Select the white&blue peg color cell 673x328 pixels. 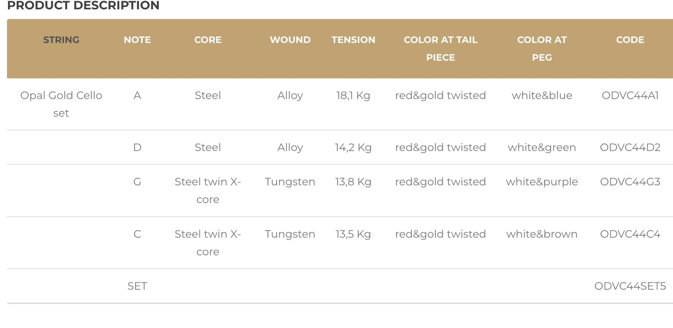(542, 96)
